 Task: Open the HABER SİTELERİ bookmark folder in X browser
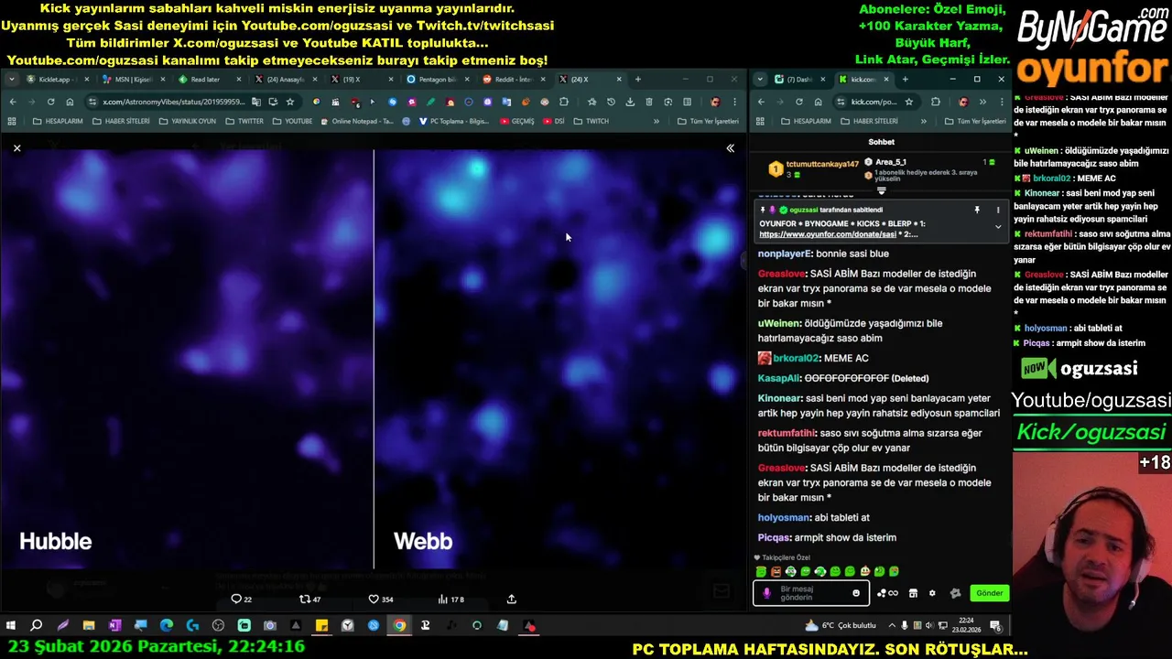click(x=121, y=121)
